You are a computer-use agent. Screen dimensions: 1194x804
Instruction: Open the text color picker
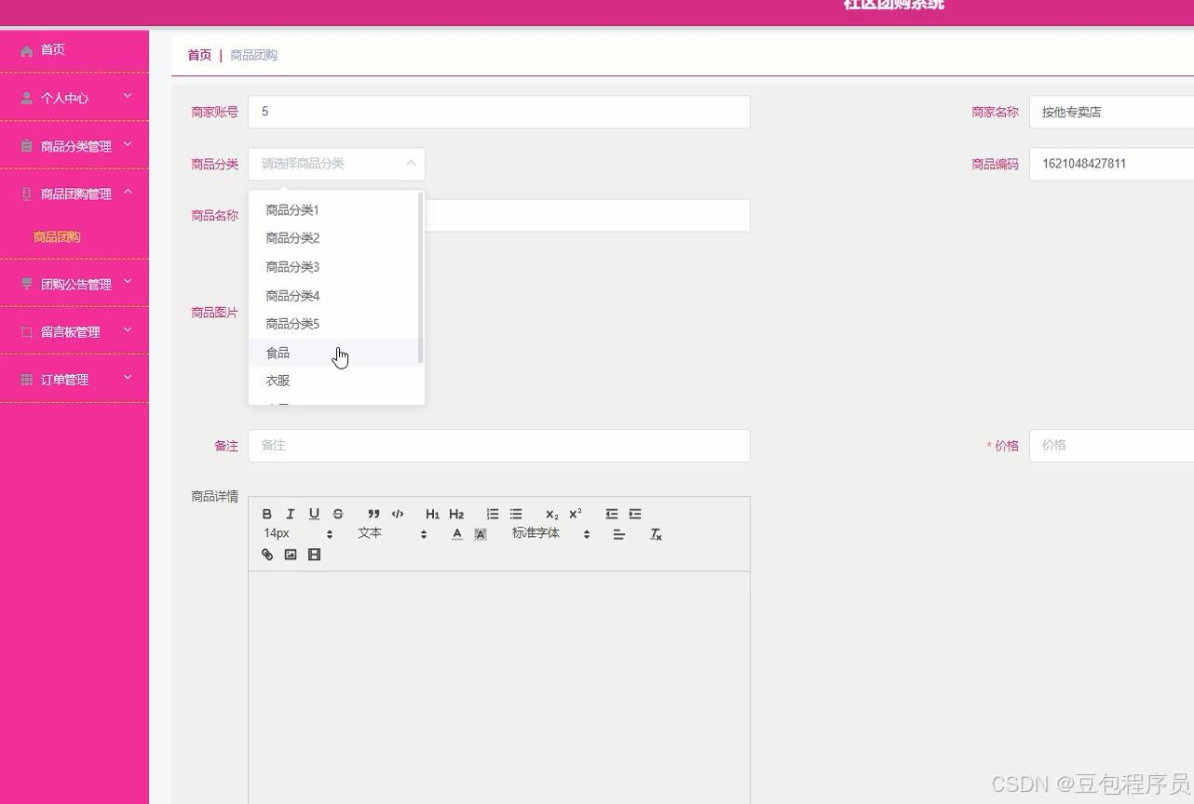point(456,534)
